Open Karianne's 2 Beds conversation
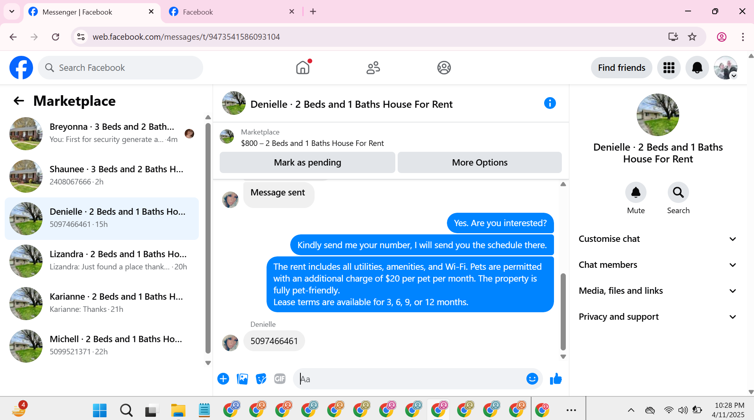The height and width of the screenshot is (420, 754). [x=102, y=304]
